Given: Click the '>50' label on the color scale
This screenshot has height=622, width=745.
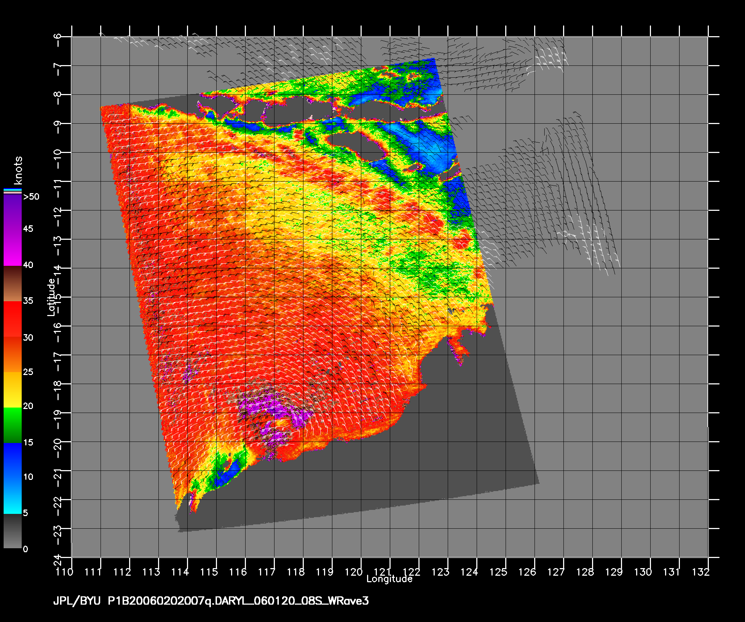Looking at the screenshot, I should 31,197.
